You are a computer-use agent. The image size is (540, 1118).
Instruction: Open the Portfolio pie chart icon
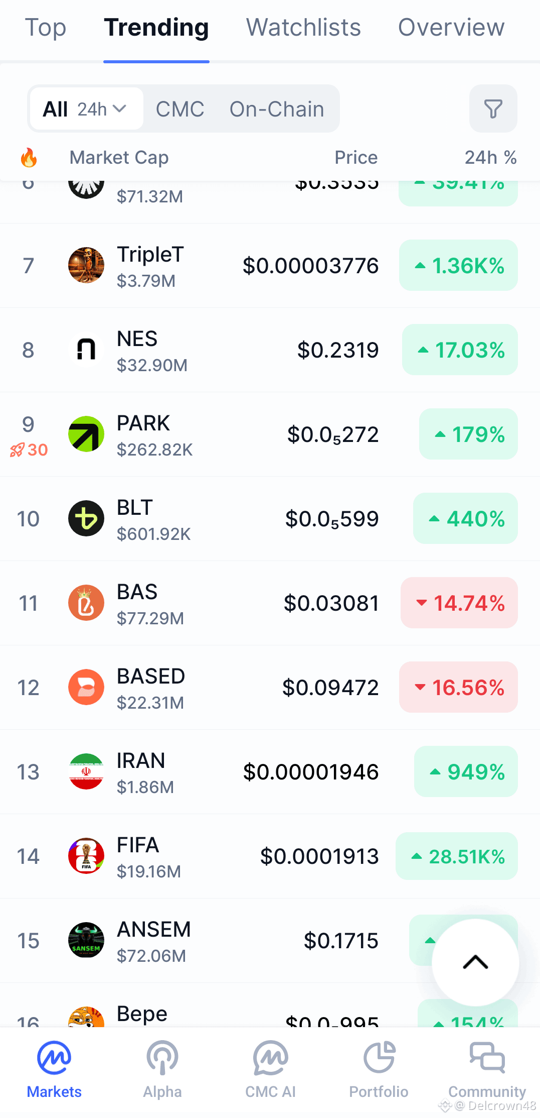[x=379, y=1057]
